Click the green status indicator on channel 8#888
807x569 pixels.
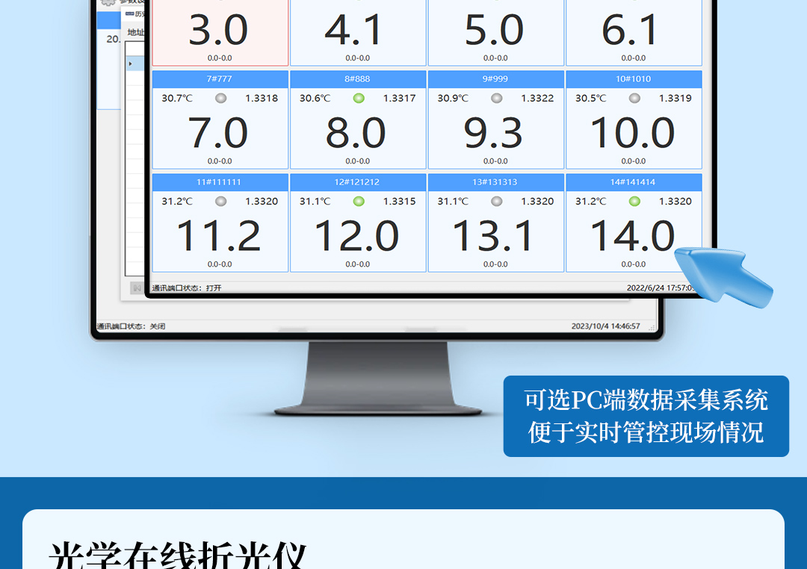click(x=359, y=98)
